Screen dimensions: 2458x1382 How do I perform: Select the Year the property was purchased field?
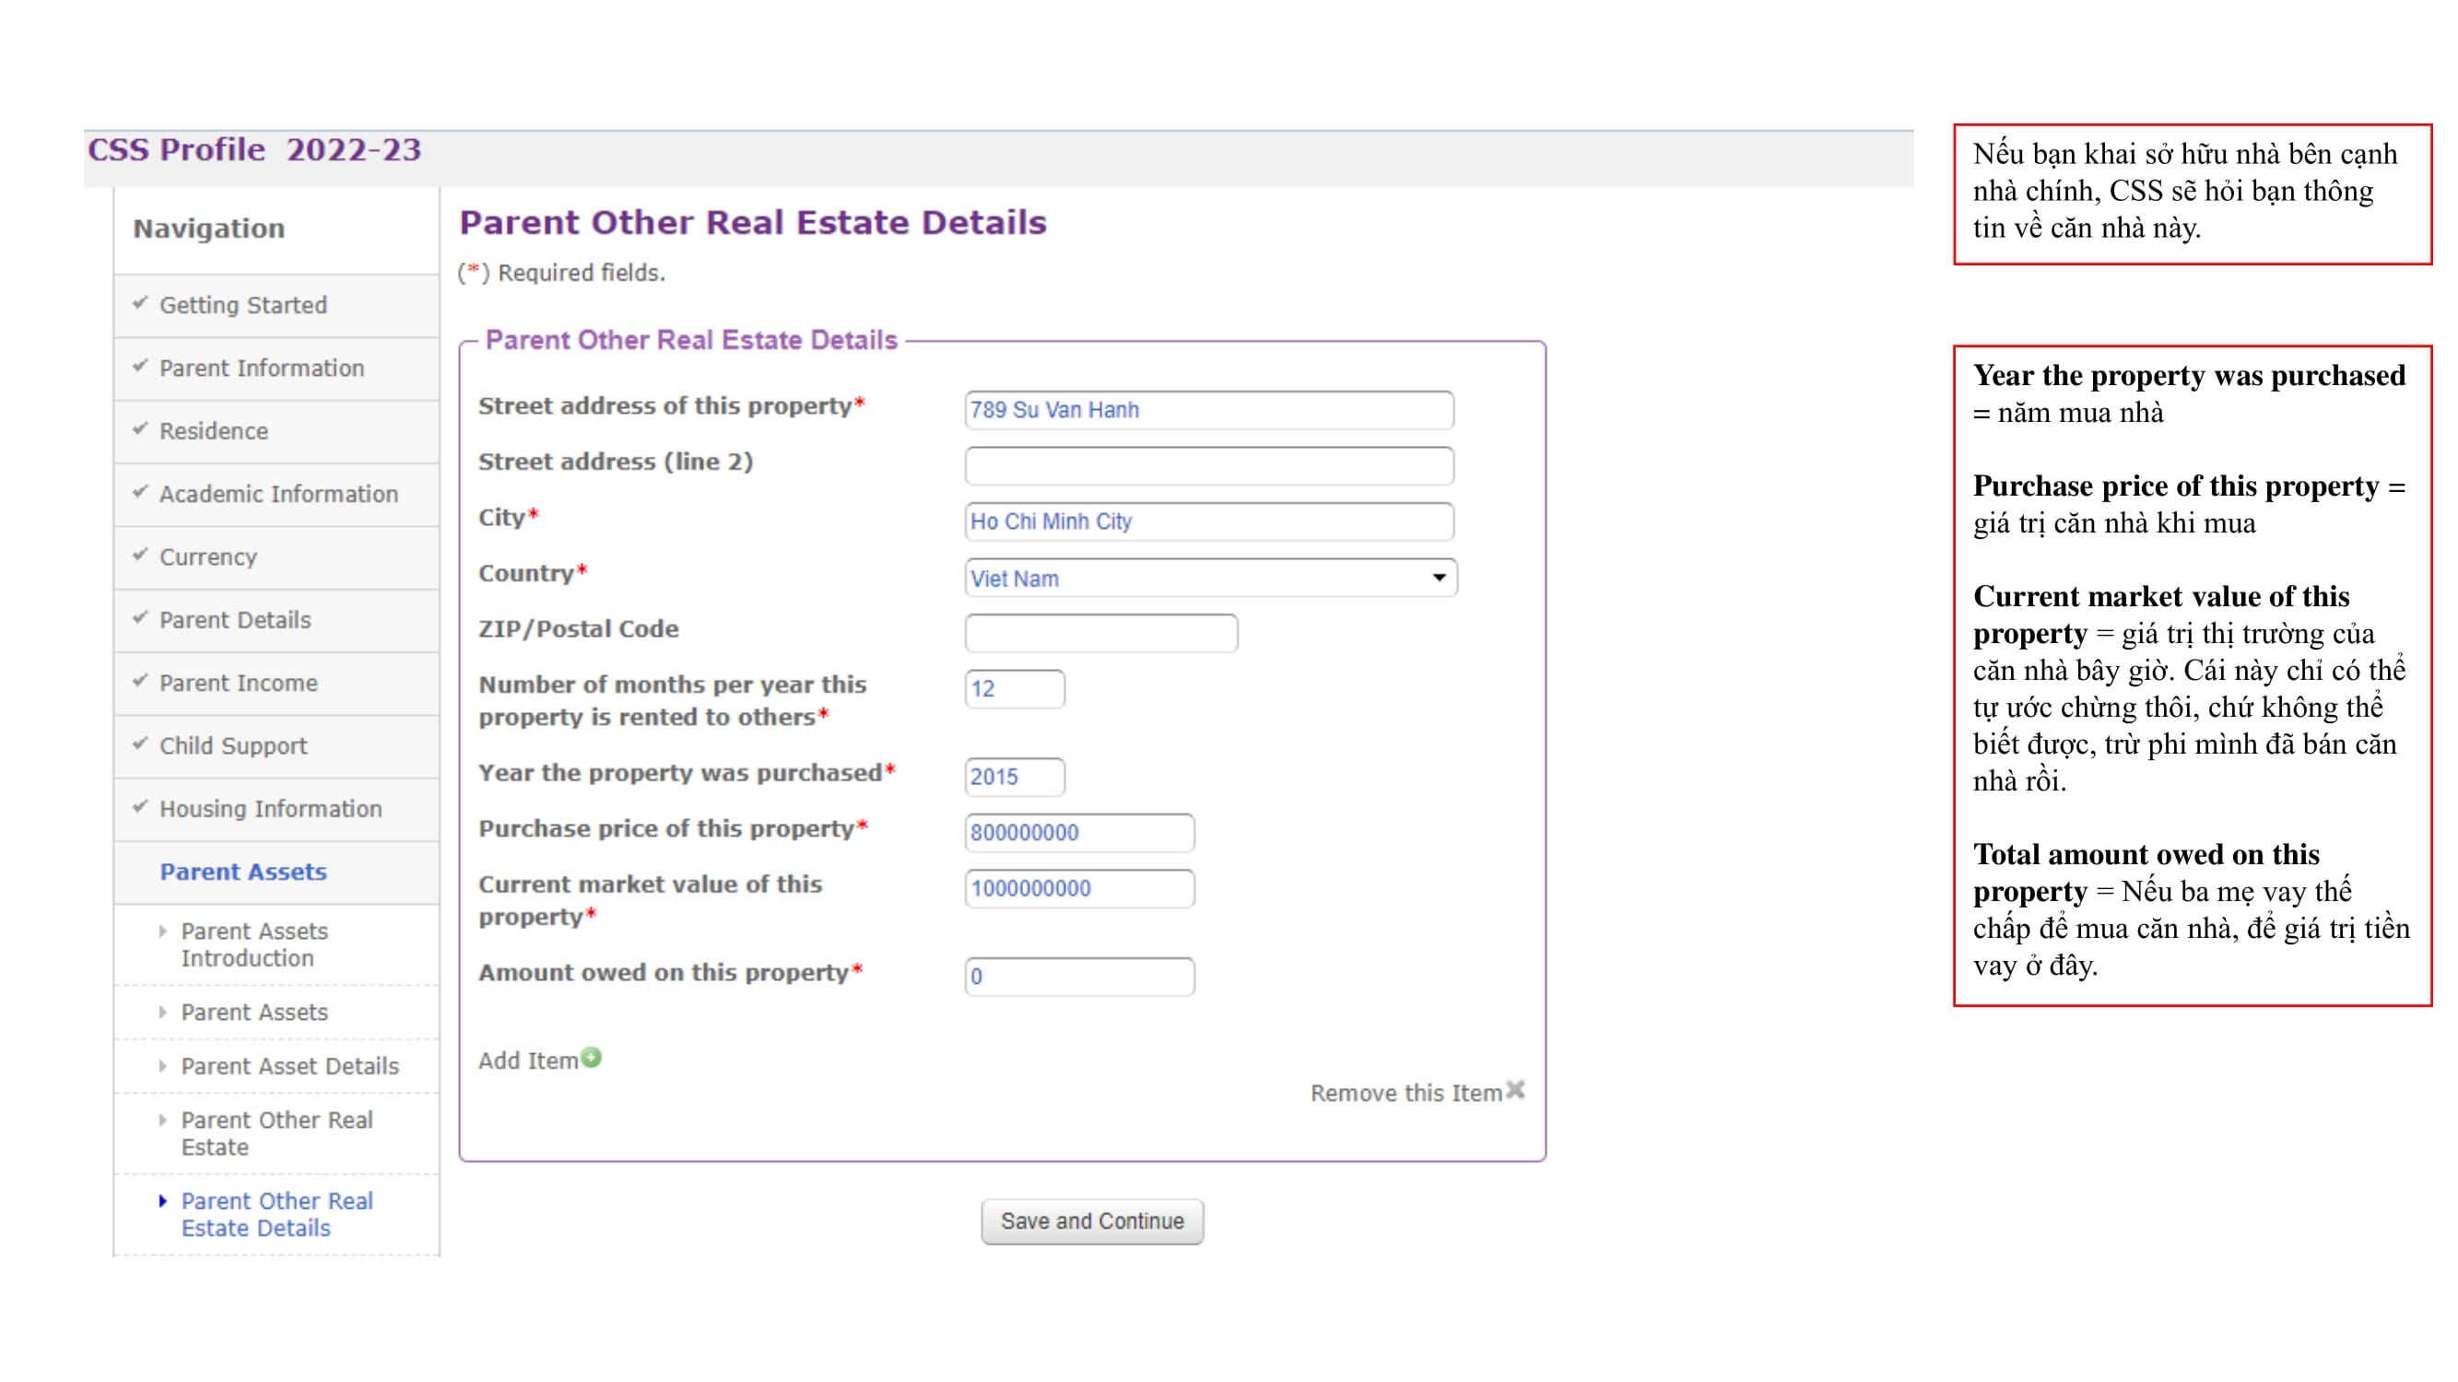[1014, 778]
